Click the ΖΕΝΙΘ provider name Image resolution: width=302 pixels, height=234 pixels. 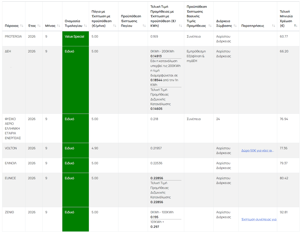click(x=10, y=212)
